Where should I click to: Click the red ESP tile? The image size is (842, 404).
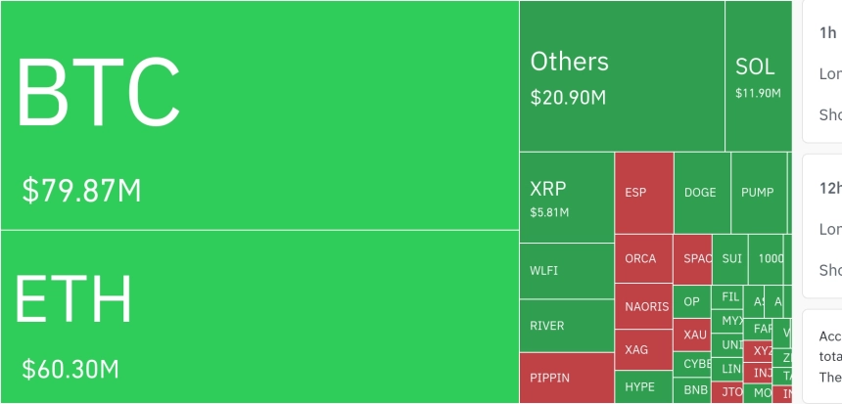[x=644, y=193]
